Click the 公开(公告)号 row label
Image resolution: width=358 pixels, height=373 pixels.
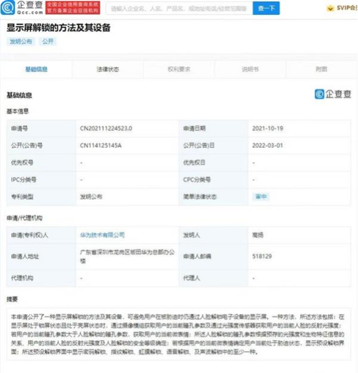27,145
